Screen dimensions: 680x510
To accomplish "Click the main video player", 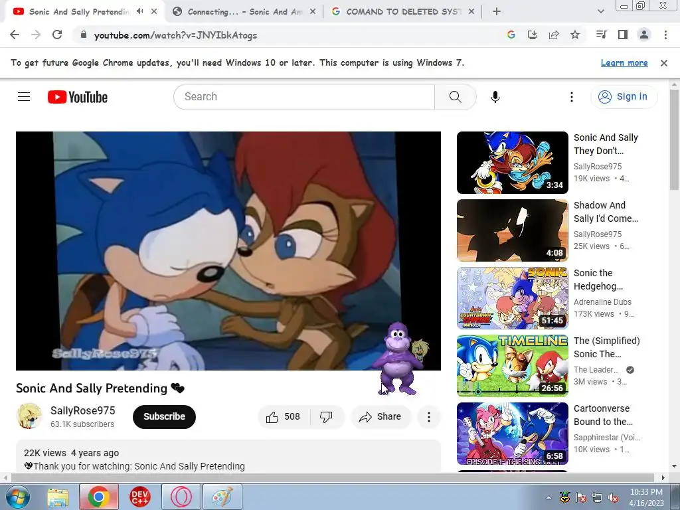I will [x=228, y=250].
